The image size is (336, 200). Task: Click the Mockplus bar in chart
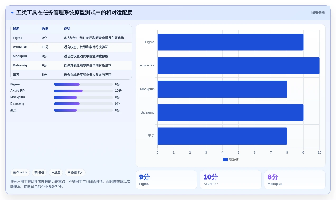click(x=222, y=89)
